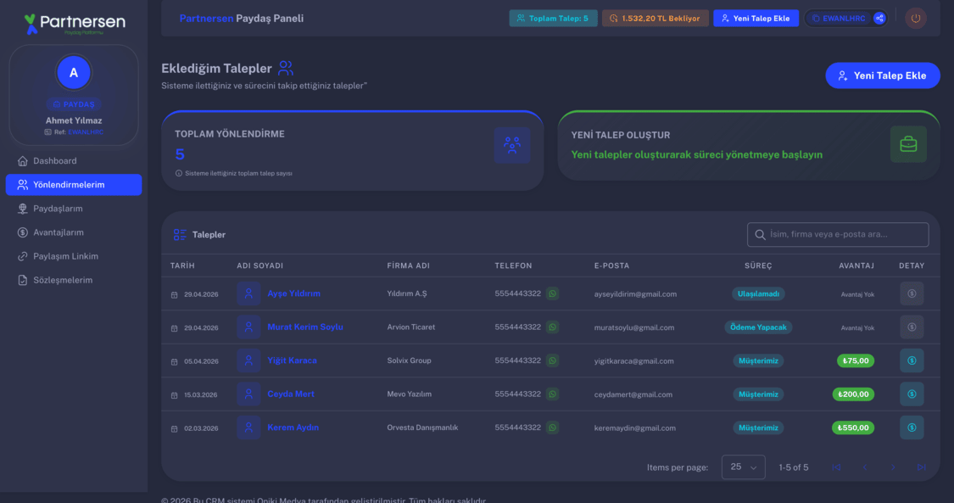Open the items per page dropdown
Image resolution: width=954 pixels, height=503 pixels.
click(x=743, y=467)
